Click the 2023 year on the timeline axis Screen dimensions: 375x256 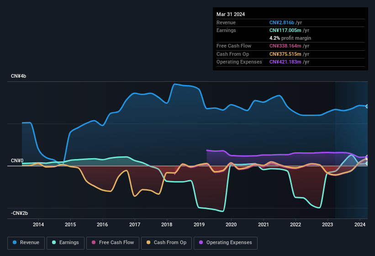click(x=327, y=224)
